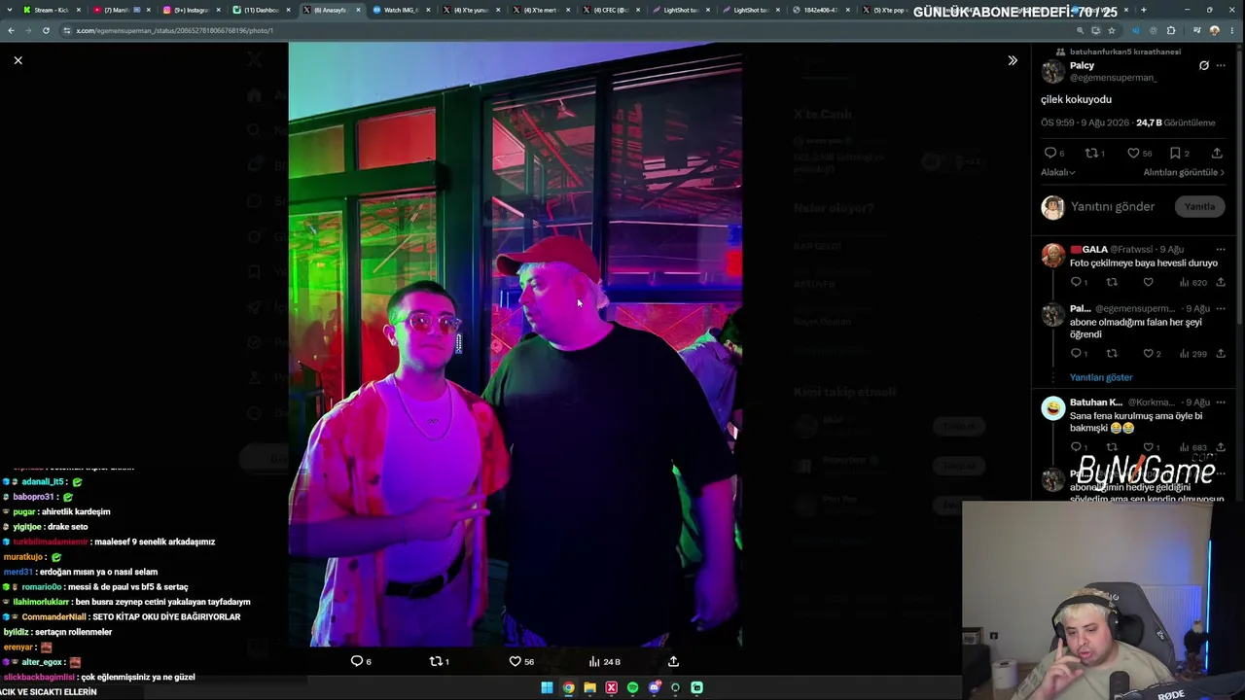1245x700 pixels.
Task: Expand replies with 'Yanıtları göster'
Action: click(1101, 377)
